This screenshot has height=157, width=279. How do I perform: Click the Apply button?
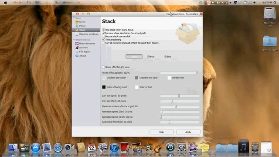(x=188, y=132)
